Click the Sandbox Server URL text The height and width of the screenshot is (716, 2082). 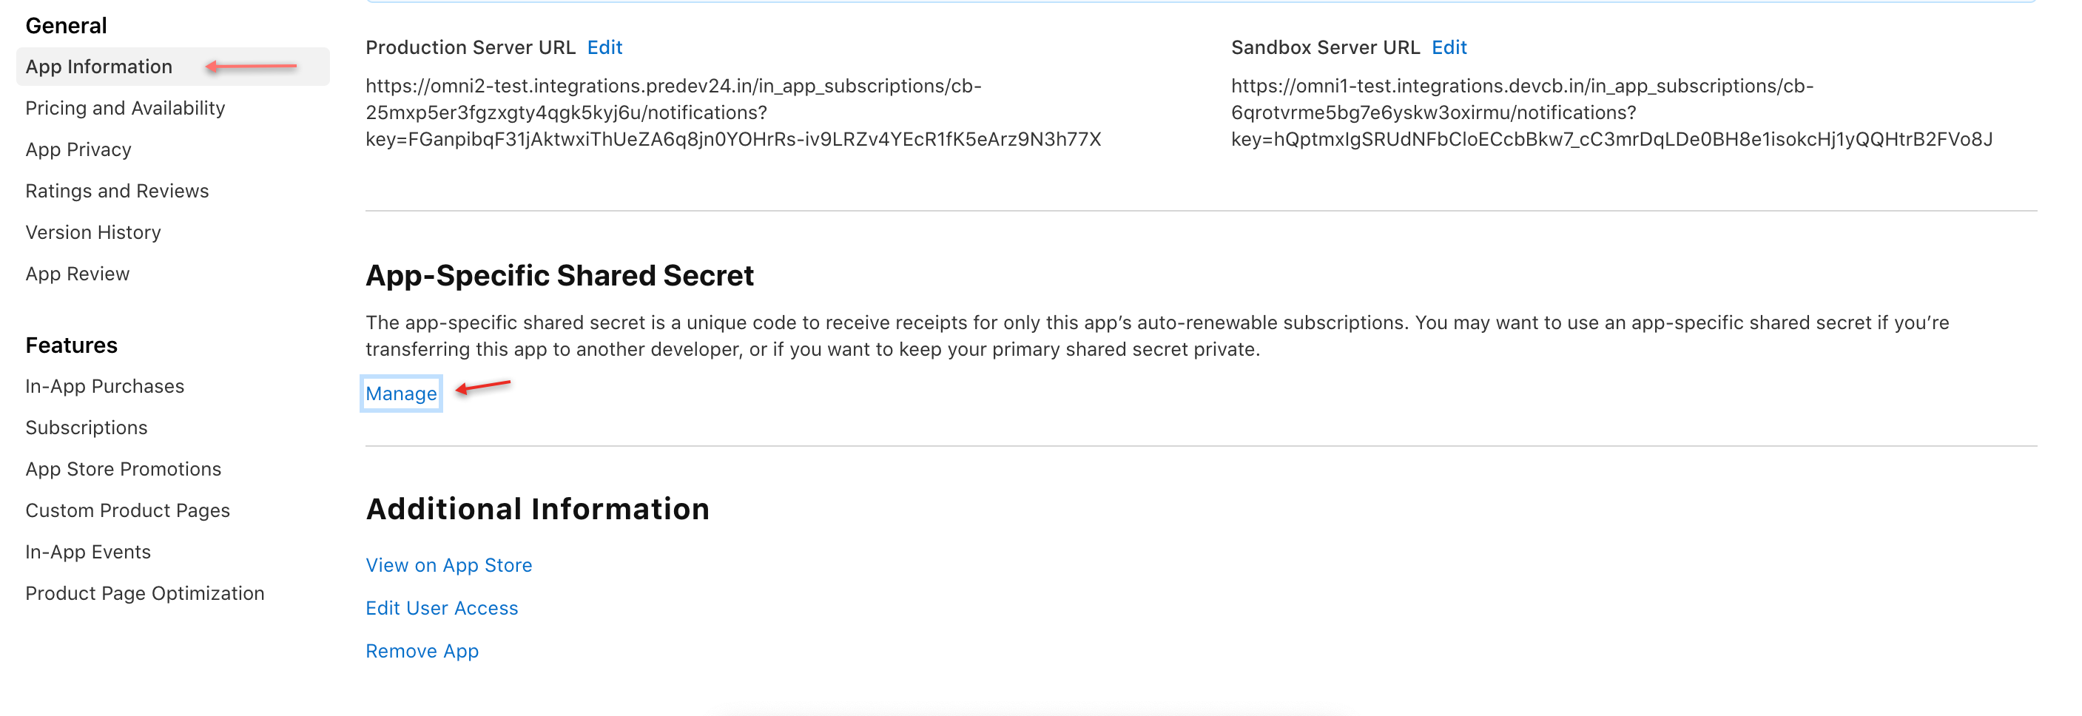(x=1611, y=112)
